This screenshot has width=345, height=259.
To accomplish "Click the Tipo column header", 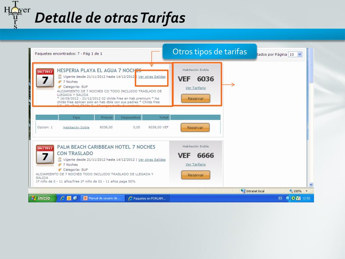I will coord(76,117).
